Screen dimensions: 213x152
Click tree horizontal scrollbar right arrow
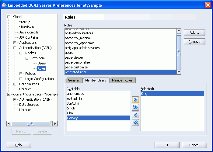pos(55,124)
